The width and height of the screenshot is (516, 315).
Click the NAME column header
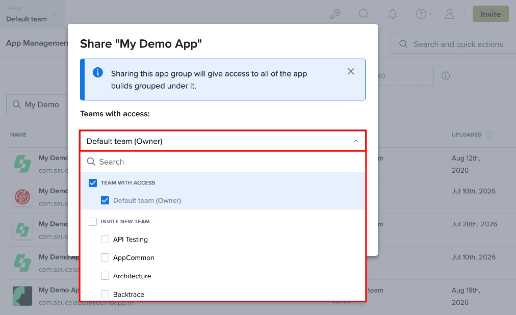18,135
